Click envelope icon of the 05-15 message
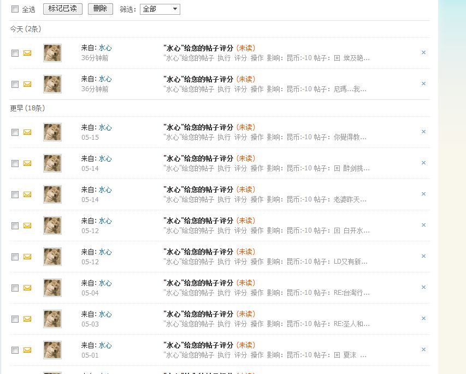This screenshot has width=466, height=374. coord(27,132)
